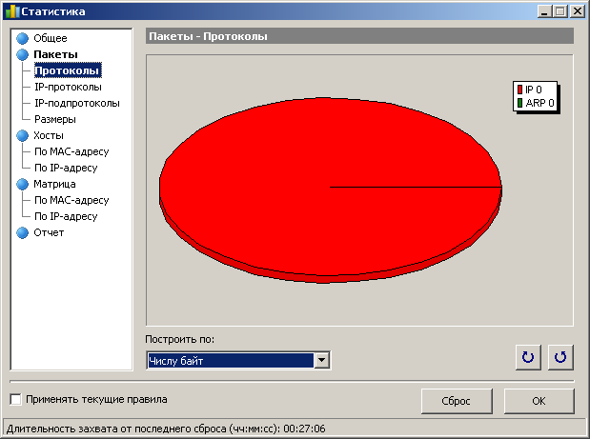
Task: Click the red IP legend swatch
Action: 520,90
